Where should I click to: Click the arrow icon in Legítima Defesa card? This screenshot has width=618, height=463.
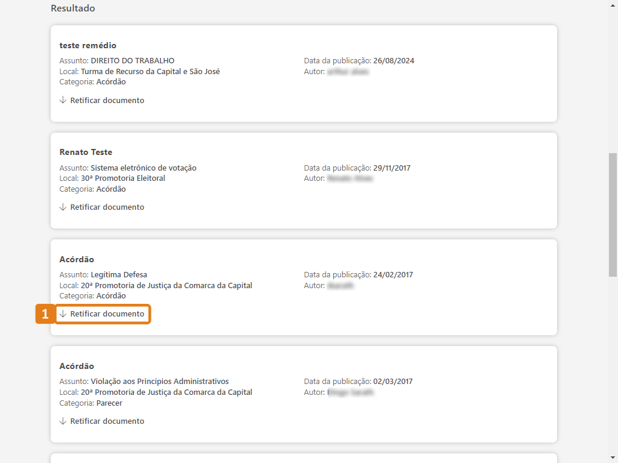(63, 314)
